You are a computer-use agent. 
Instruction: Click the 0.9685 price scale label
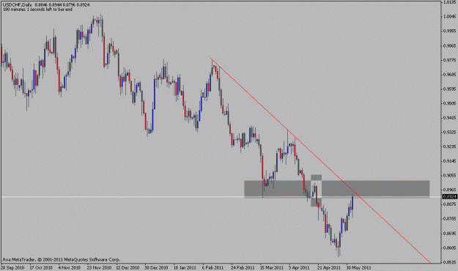(x=450, y=75)
